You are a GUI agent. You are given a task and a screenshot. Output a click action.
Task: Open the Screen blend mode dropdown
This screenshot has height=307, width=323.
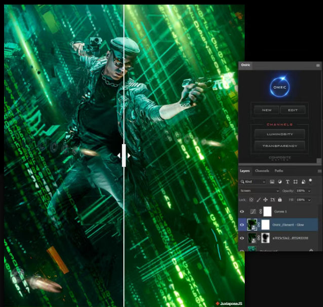point(260,190)
